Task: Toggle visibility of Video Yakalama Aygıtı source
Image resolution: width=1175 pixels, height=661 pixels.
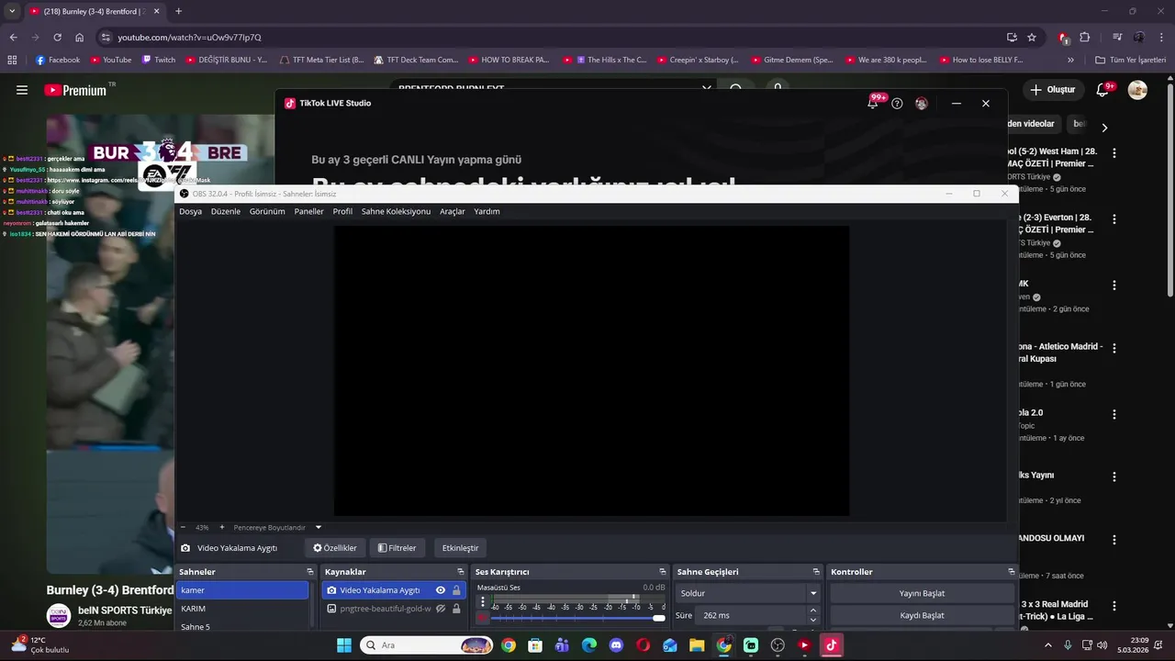Action: pos(441,590)
